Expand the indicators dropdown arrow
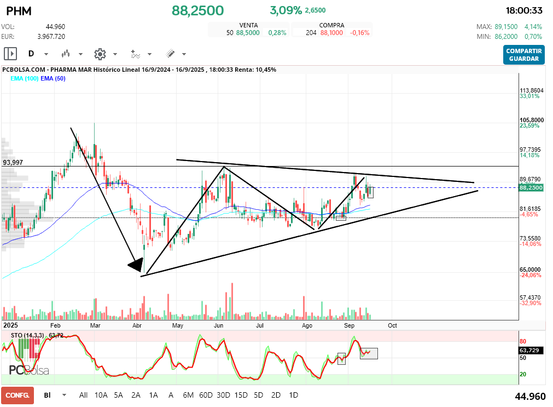The width and height of the screenshot is (553, 407). click(149, 54)
